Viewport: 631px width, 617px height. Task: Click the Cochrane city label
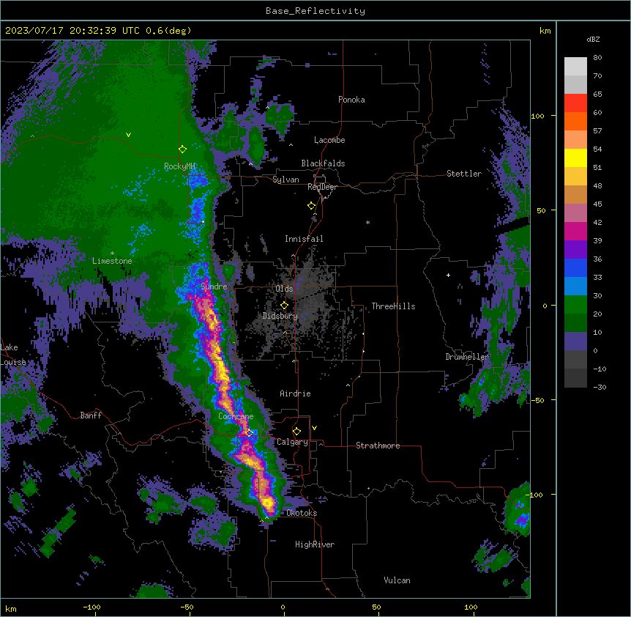pyautogui.click(x=236, y=416)
